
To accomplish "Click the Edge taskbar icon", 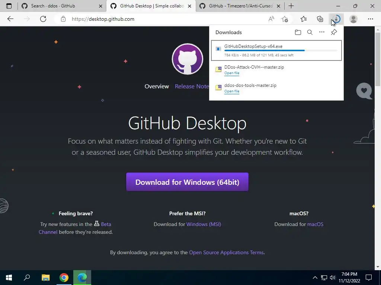I will tap(82, 278).
